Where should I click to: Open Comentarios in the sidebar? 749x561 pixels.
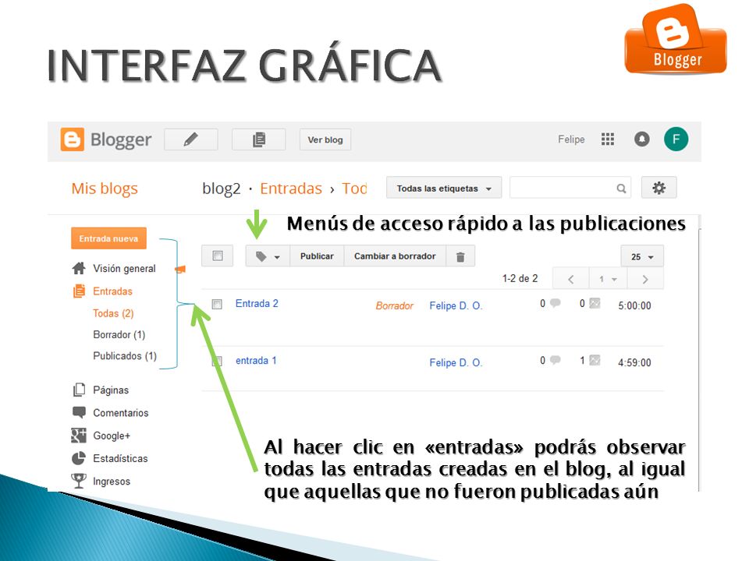121,413
